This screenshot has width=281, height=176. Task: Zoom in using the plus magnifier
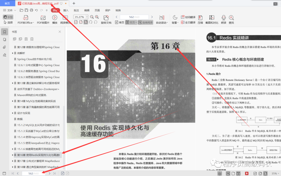[97, 17]
